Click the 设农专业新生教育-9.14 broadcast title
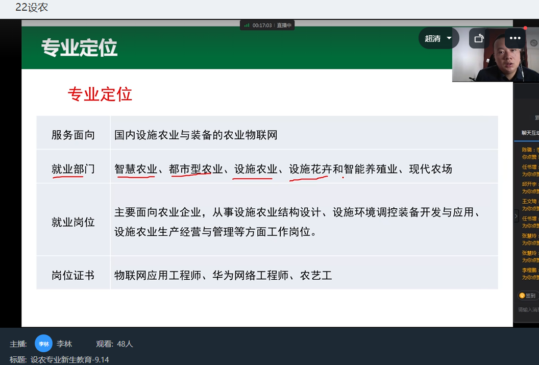This screenshot has width=539, height=365. [69, 359]
